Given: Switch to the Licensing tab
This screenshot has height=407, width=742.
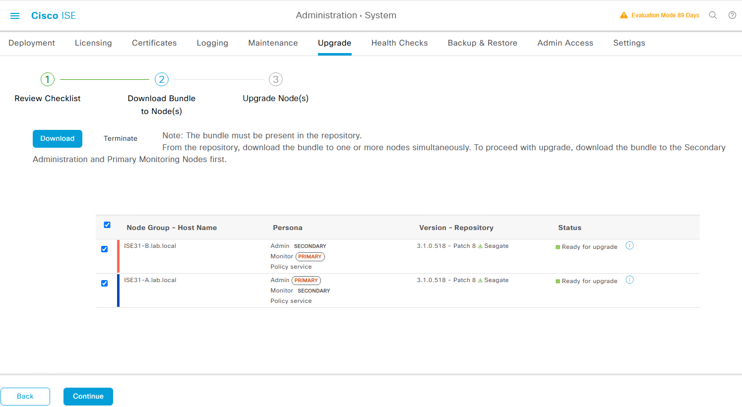Looking at the screenshot, I should click(x=93, y=43).
